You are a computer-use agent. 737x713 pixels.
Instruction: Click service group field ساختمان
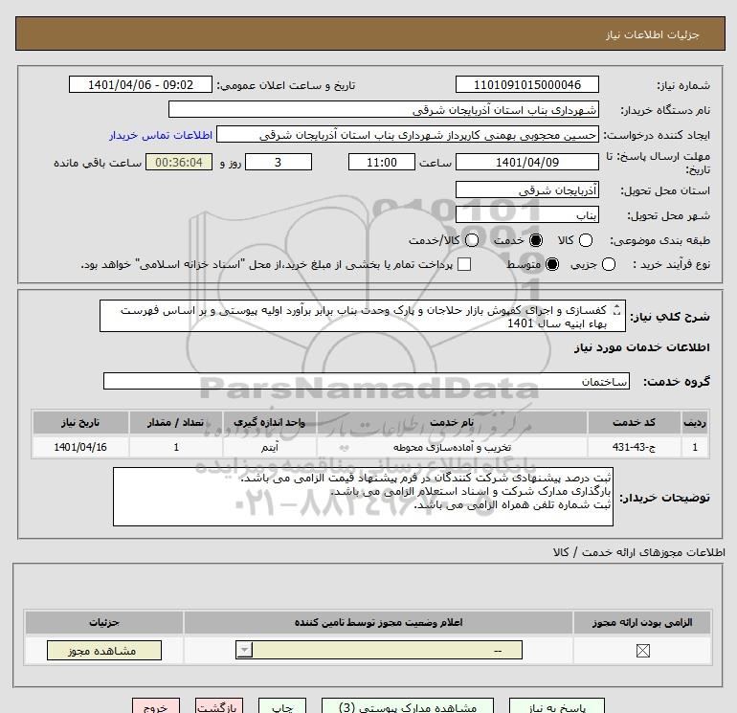[x=367, y=381]
